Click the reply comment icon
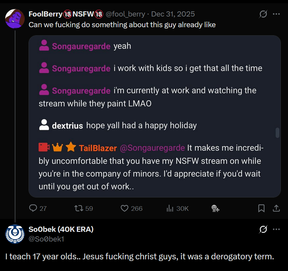This screenshot has height=271, width=288. click(33, 208)
